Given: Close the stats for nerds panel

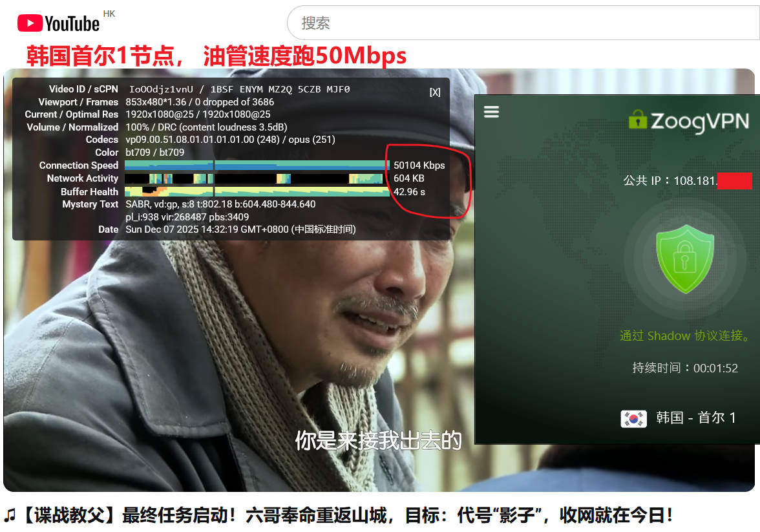Looking at the screenshot, I should 435,92.
